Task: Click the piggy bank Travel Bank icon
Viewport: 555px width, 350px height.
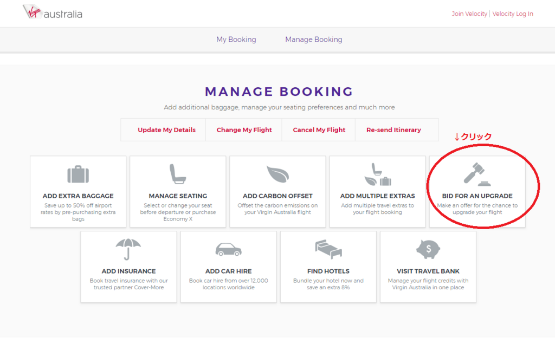Action: (x=428, y=249)
